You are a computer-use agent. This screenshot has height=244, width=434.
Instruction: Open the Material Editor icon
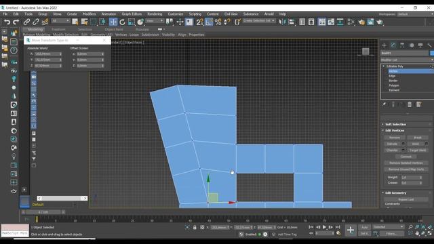click(351, 22)
